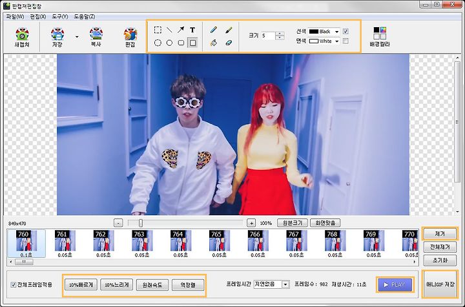This screenshot has height=307, width=465.
Task: Select frame thumbnail 769
Action: pos(374,243)
